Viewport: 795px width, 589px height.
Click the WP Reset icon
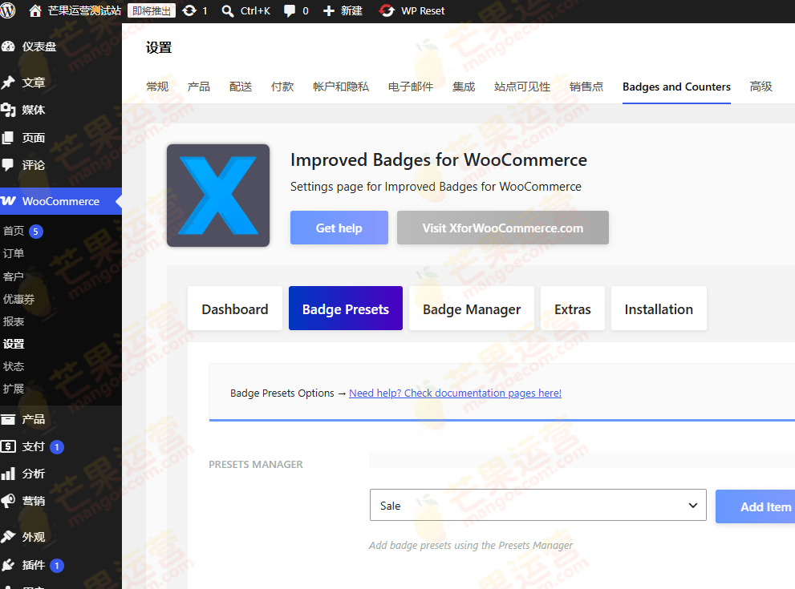[387, 10]
